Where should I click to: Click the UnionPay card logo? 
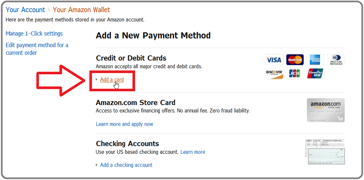pyautogui.click(x=315, y=74)
